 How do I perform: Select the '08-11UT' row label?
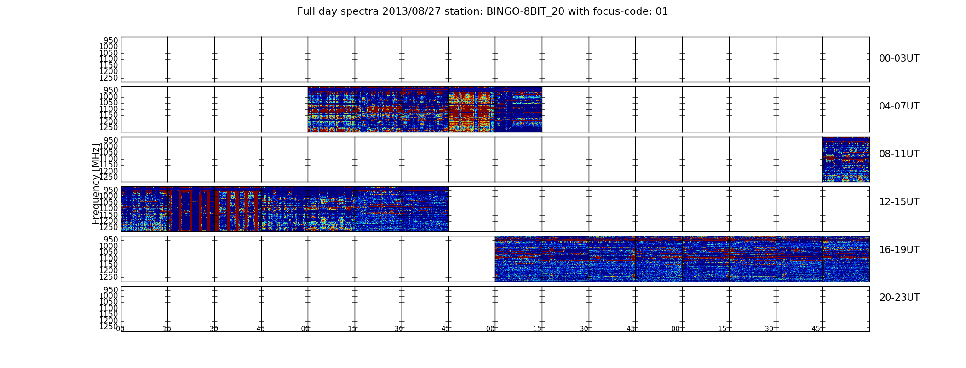tap(899, 154)
